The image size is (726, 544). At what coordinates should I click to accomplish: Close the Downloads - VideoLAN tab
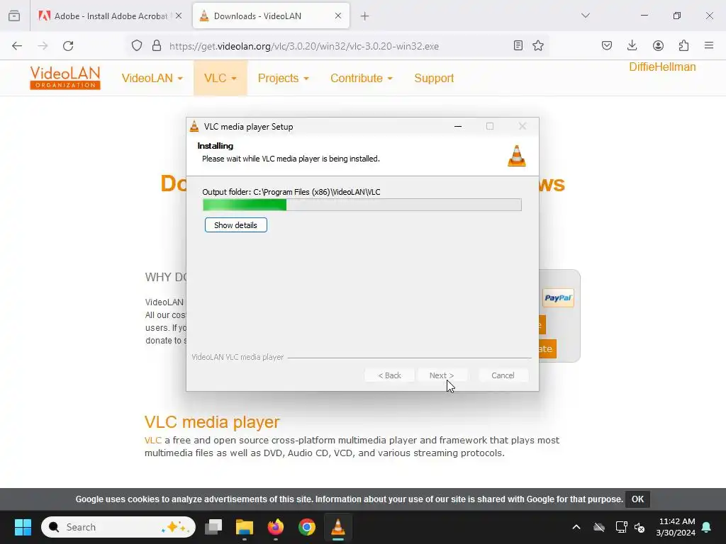point(338,16)
